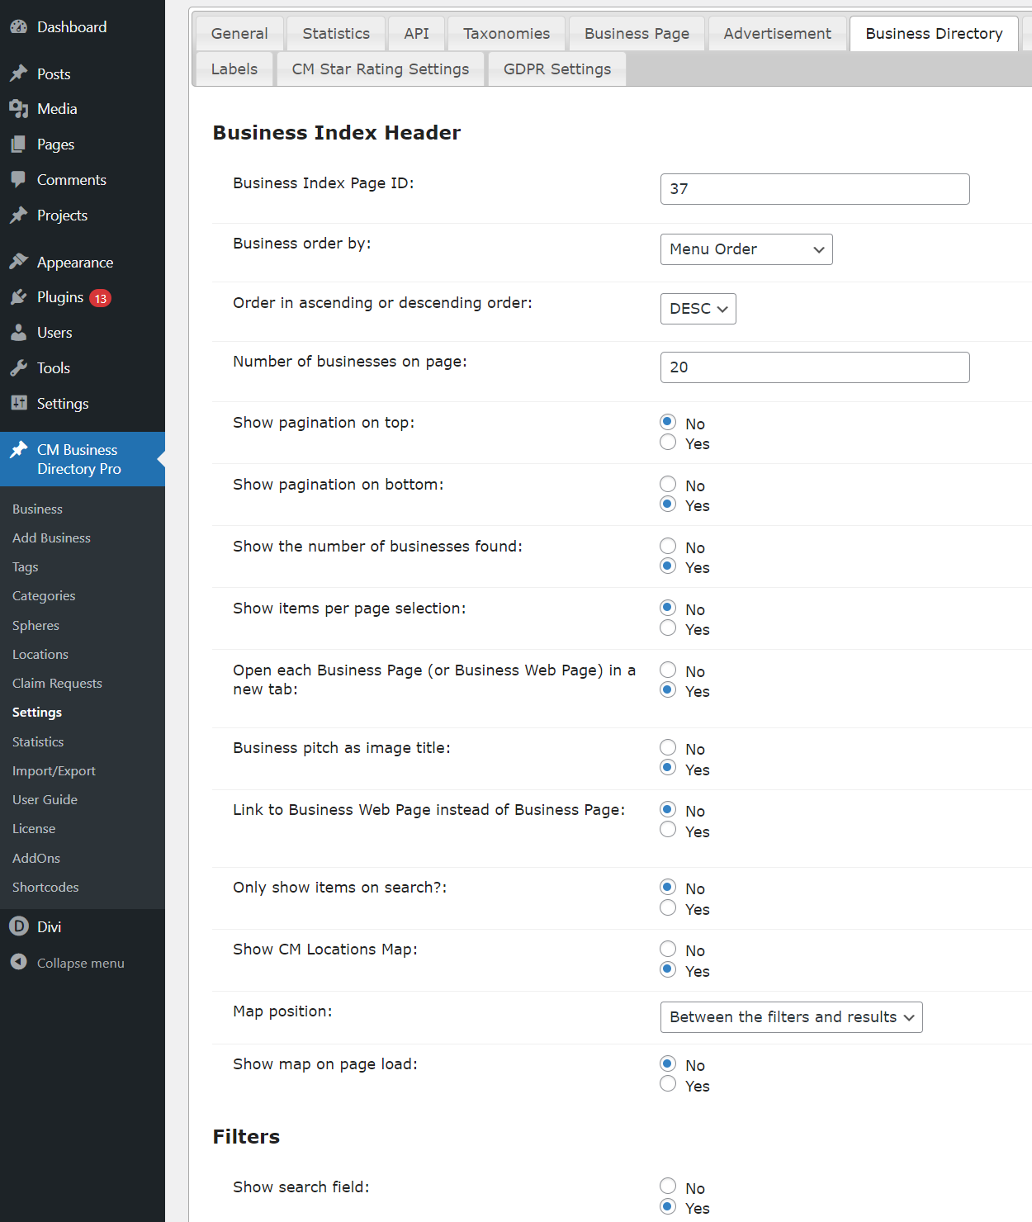1032x1222 pixels.
Task: Expand the DESC order direction dropdown
Action: pos(698,309)
